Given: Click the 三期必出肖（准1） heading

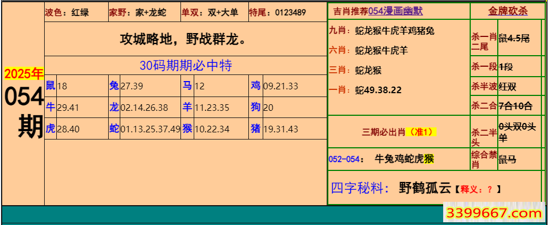Looking at the screenshot, I should 400,132.
